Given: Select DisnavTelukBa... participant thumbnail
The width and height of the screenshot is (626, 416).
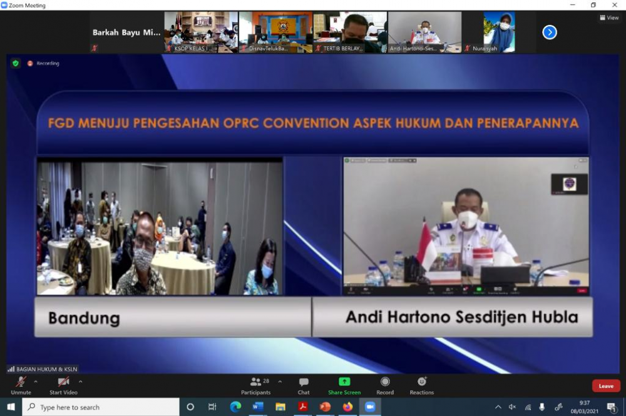Looking at the screenshot, I should pyautogui.click(x=275, y=32).
